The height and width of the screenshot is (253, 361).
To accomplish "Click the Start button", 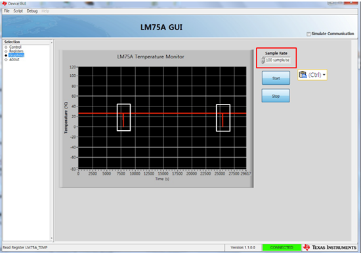I will (x=276, y=78).
